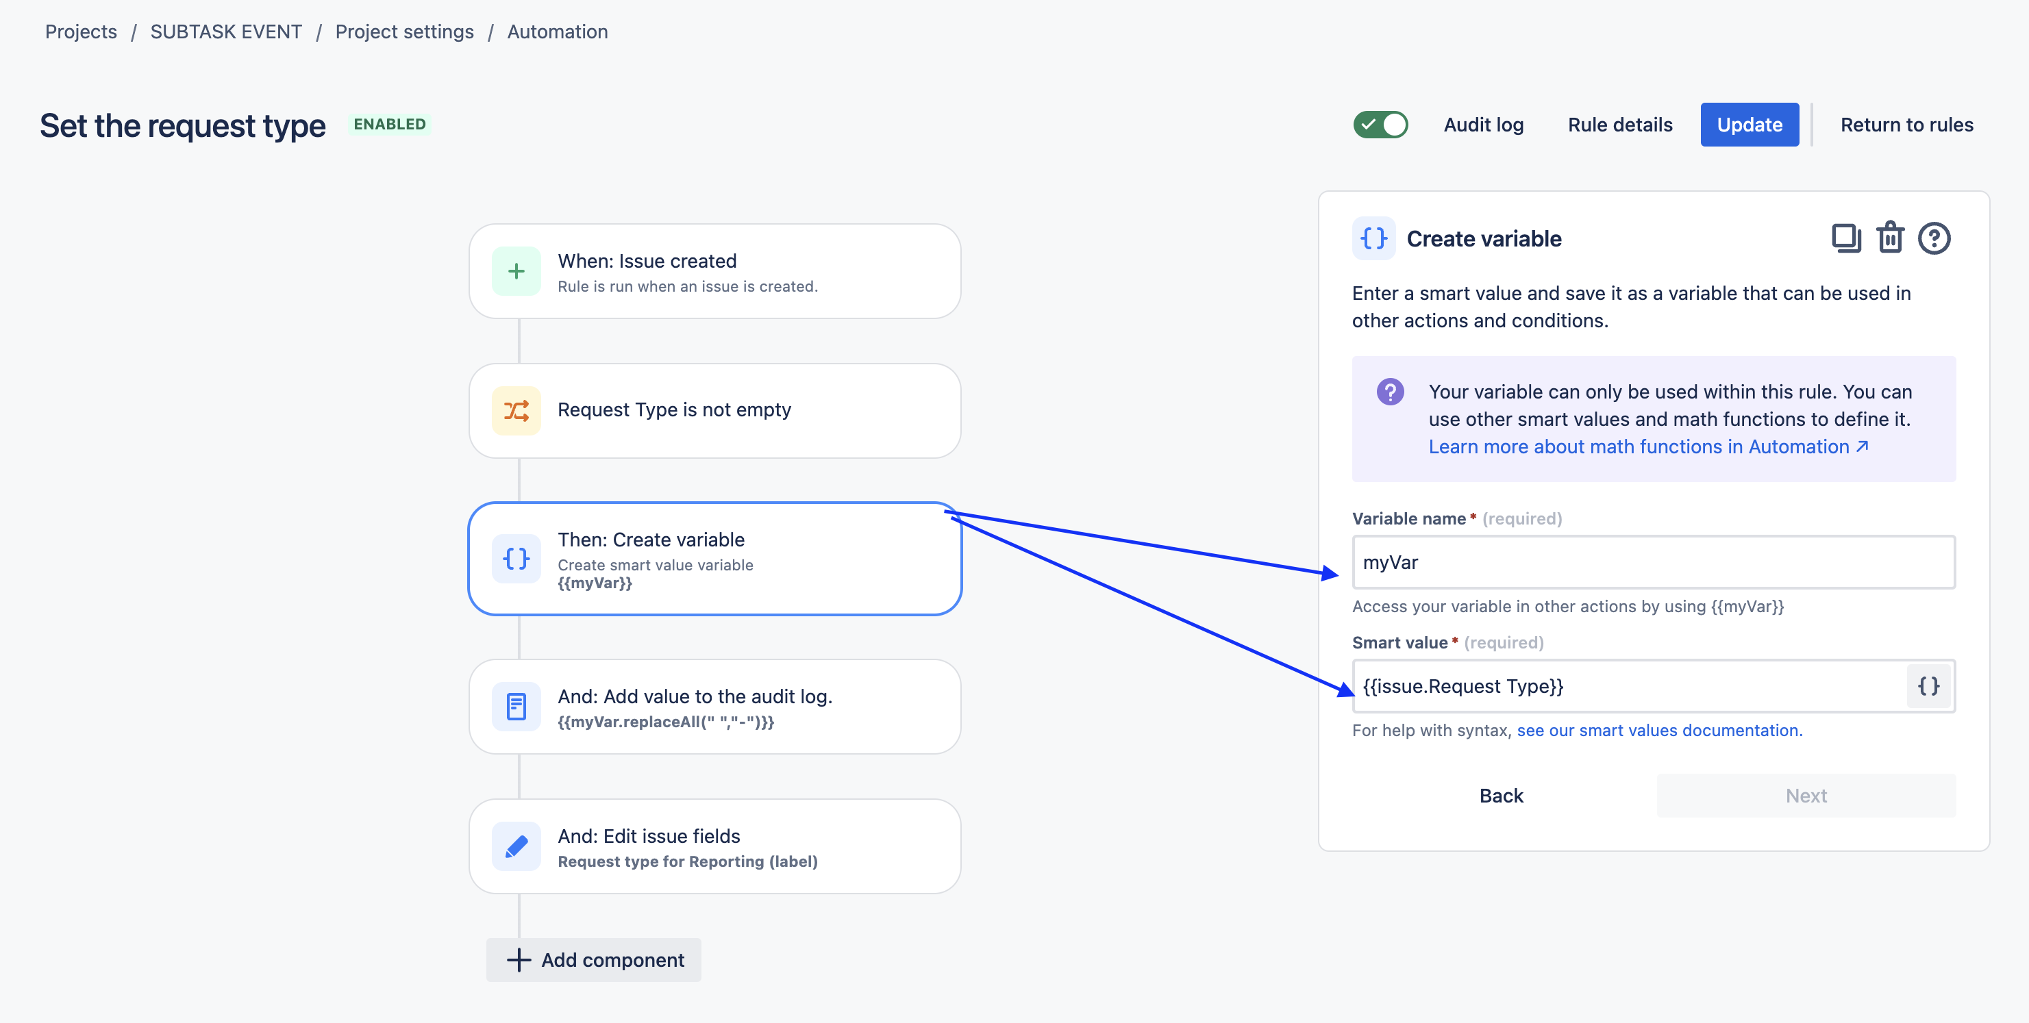The height and width of the screenshot is (1023, 2029).
Task: Click the Back button
Action: coord(1500,796)
